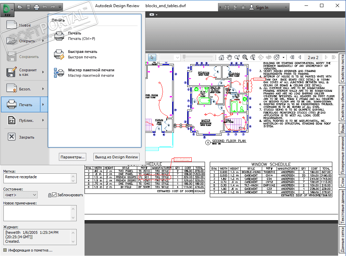Click the Redo arrow in quick access toolbar
Viewport: 346px width, 256px height.
[x=53, y=7]
